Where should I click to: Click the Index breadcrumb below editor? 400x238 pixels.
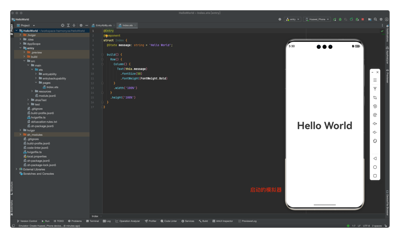click(x=95, y=216)
